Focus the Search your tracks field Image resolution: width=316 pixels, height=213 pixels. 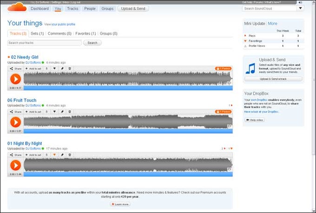[x=44, y=43]
